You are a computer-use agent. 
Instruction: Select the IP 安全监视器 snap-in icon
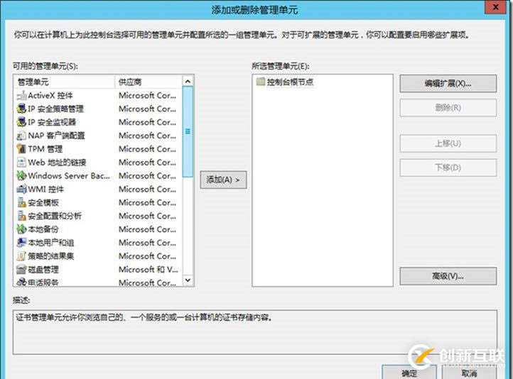[x=21, y=122]
